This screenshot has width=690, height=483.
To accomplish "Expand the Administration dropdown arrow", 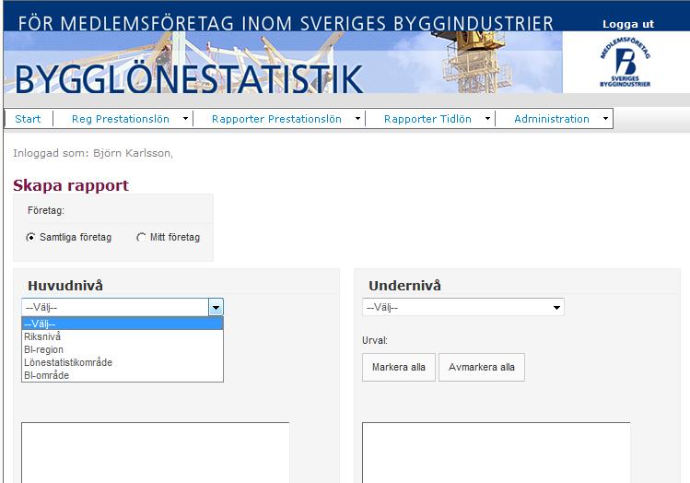I will [605, 118].
